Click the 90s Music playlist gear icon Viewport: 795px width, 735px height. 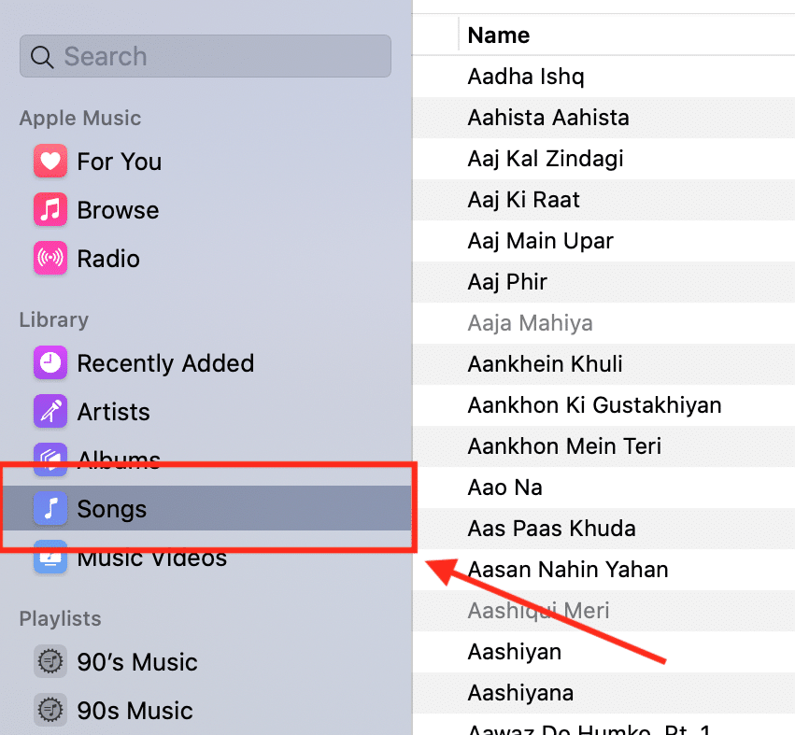[x=50, y=711]
